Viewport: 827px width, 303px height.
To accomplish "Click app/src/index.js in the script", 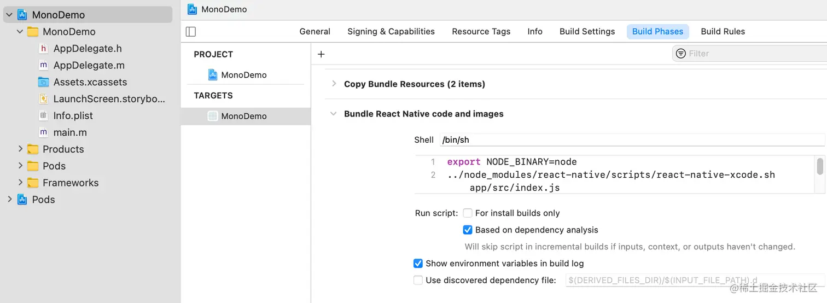I will pyautogui.click(x=515, y=188).
